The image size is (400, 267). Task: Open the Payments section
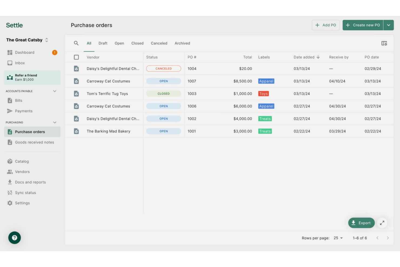[24, 111]
